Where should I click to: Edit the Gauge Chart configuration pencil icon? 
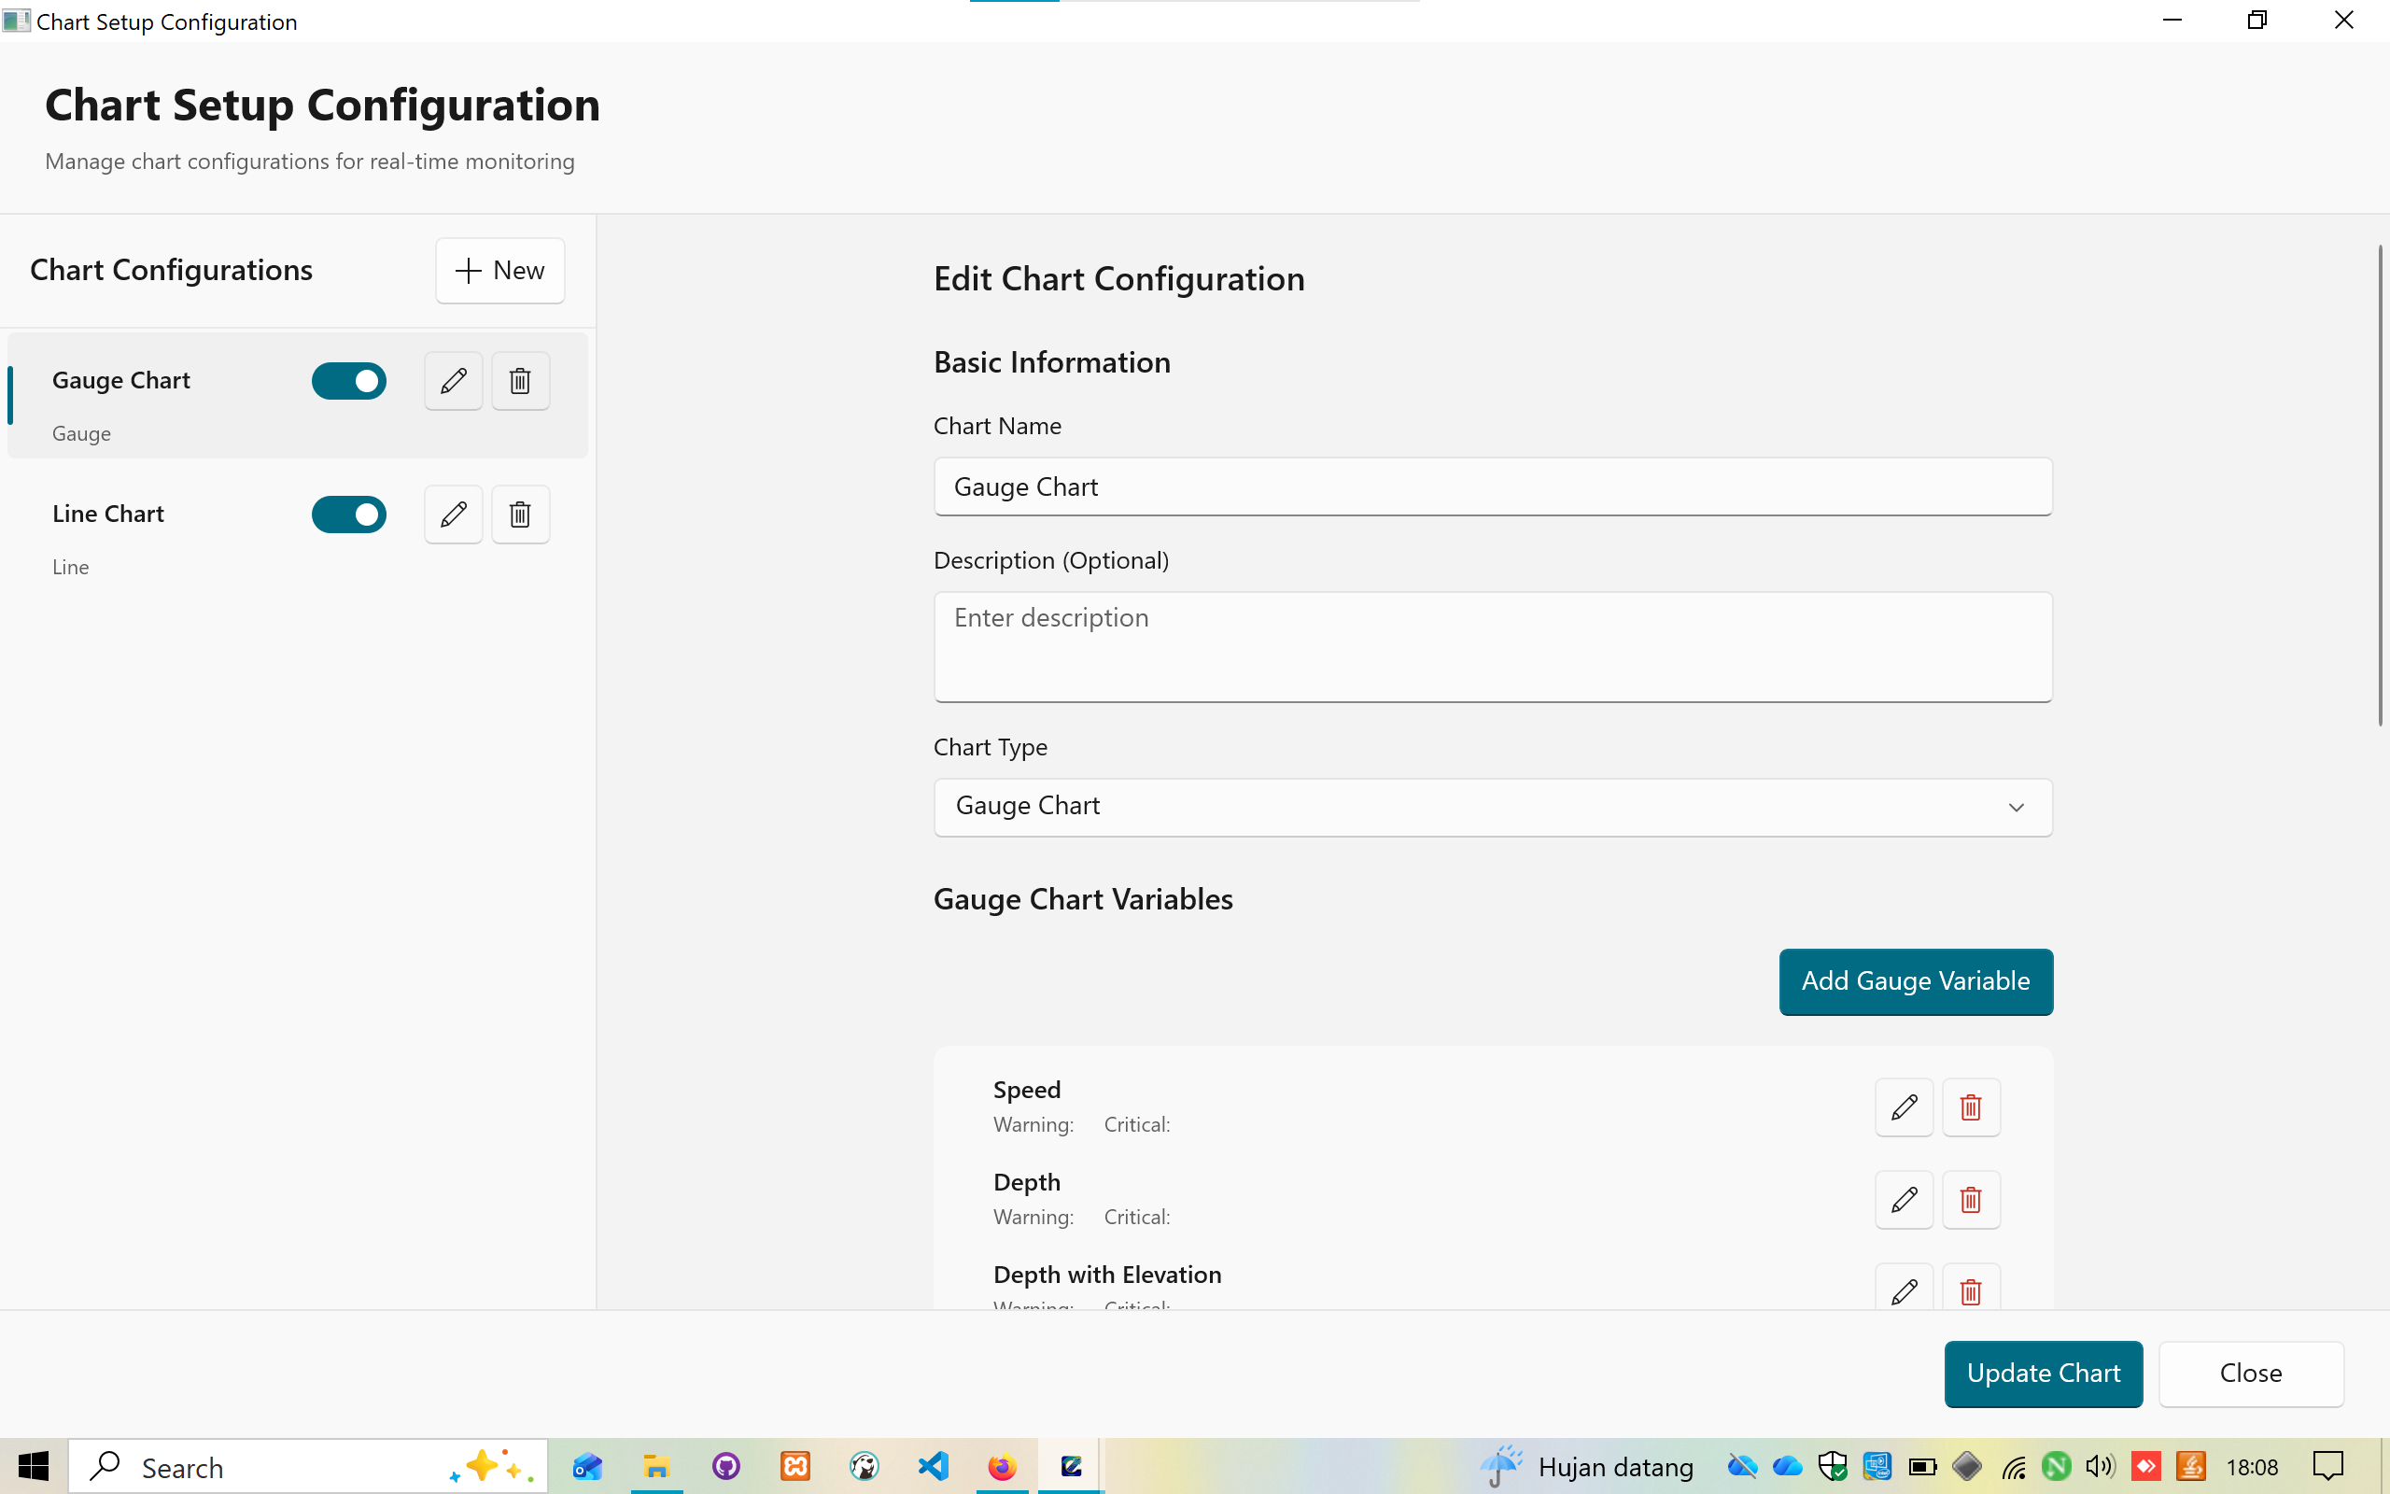[454, 380]
